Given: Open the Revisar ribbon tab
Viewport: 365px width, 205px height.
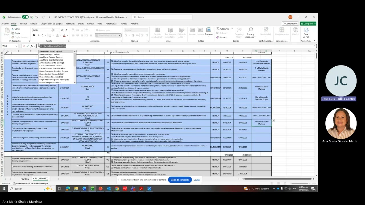Looking at the screenshot, I should pyautogui.click(x=91, y=24).
